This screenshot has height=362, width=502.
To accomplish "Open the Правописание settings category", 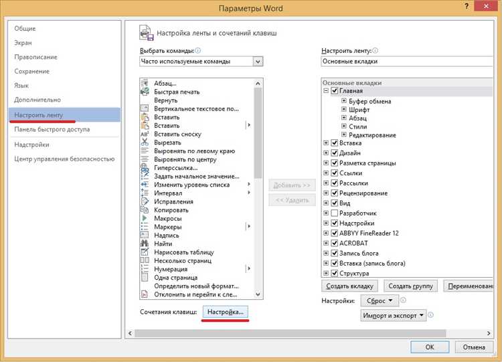I will coord(36,57).
